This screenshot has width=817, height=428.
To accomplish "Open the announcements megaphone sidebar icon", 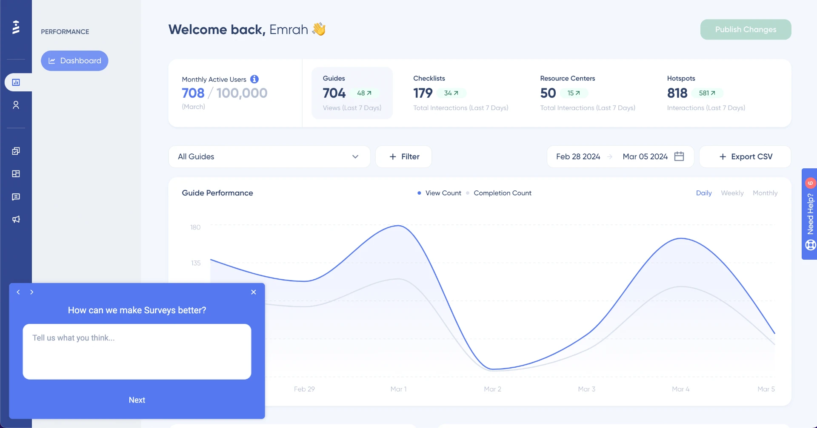I will [16, 219].
